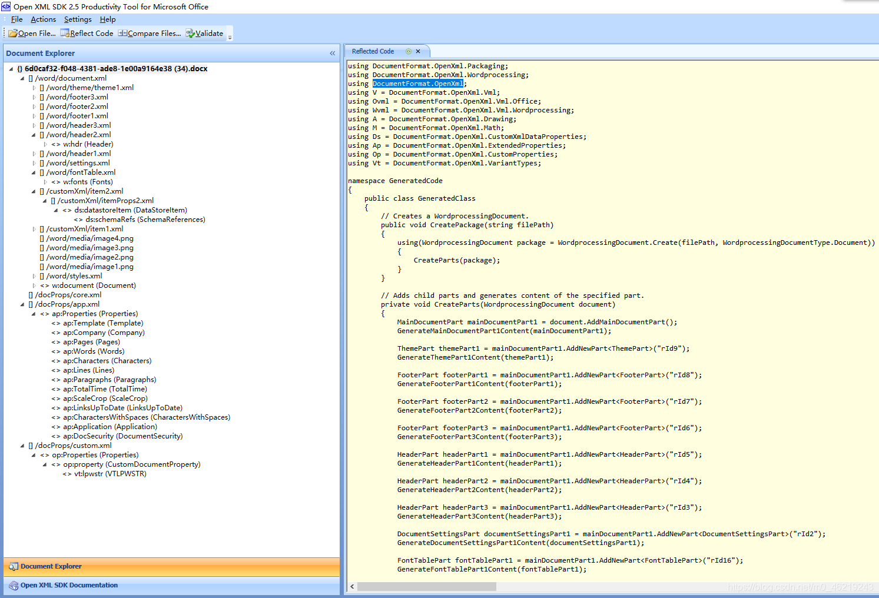Expand the /word/footer3.xml node

pos(34,97)
